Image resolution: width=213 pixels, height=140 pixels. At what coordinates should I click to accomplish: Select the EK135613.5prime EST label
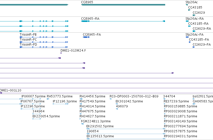tap(100, 136)
